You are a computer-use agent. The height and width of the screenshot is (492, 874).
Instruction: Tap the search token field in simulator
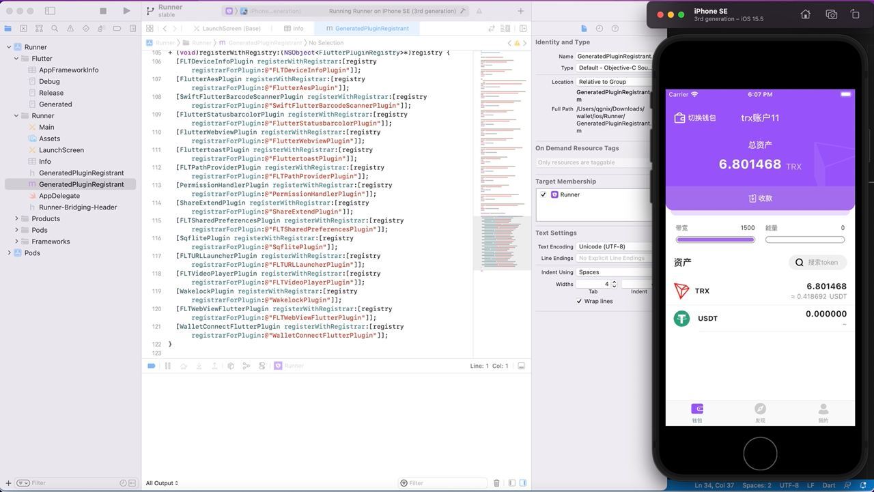818,262
